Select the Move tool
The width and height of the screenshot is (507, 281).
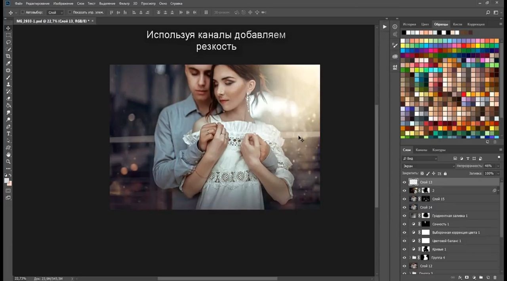pyautogui.click(x=8, y=28)
